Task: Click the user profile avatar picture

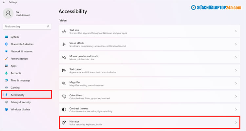Action: tap(9, 13)
